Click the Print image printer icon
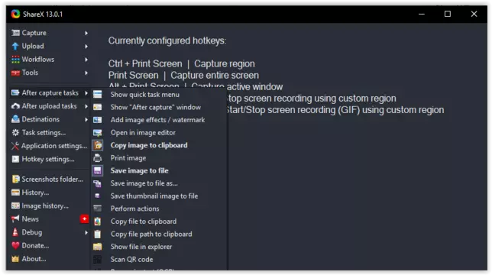This screenshot has height=275, width=492. (98, 157)
